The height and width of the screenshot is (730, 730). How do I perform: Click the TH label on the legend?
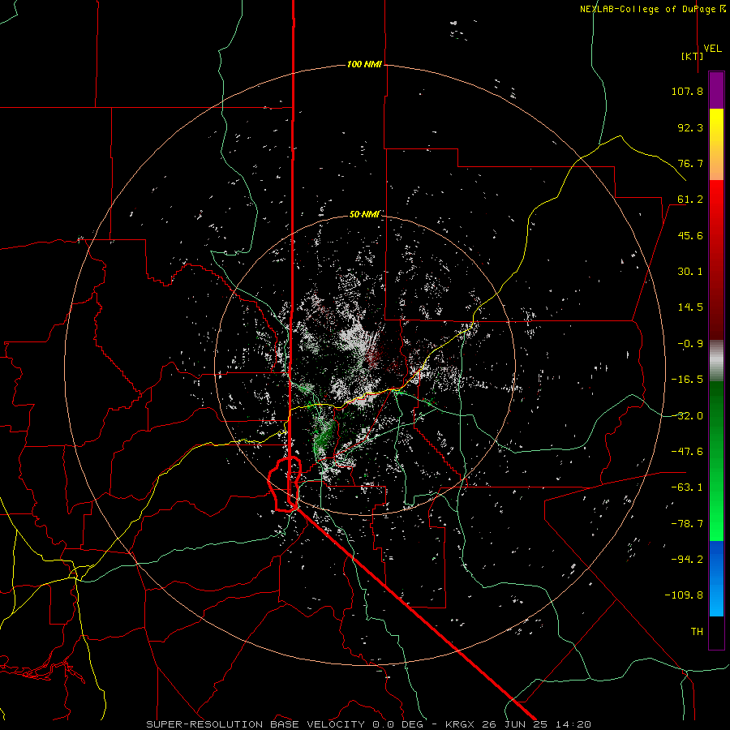(697, 632)
